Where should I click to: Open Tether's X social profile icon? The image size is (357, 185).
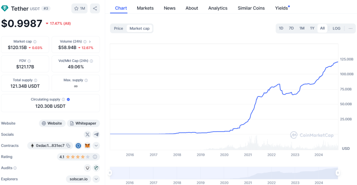tap(88, 134)
